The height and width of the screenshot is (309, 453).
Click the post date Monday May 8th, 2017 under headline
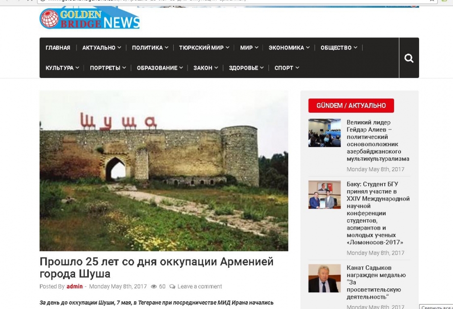tap(118, 286)
